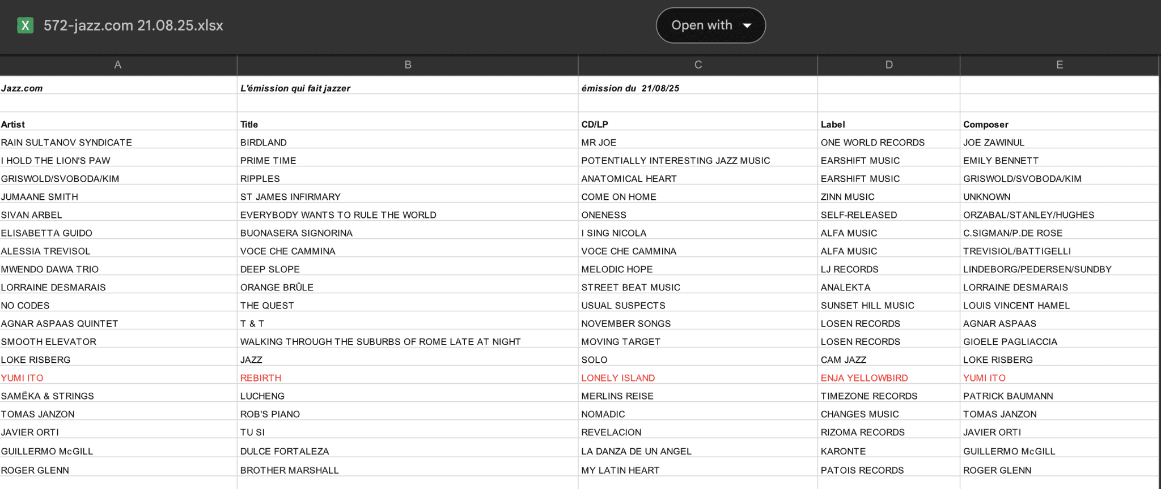Click 'L'émission qui fait jazzer' cell
Image resolution: width=1161 pixels, height=489 pixels.
tap(408, 85)
